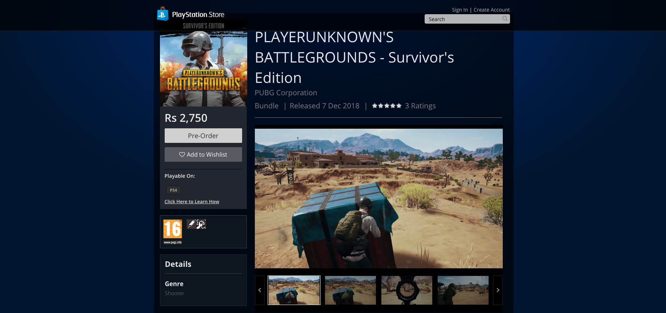Select the second screenshot thumbnail
This screenshot has height=313, width=666.
click(350, 290)
